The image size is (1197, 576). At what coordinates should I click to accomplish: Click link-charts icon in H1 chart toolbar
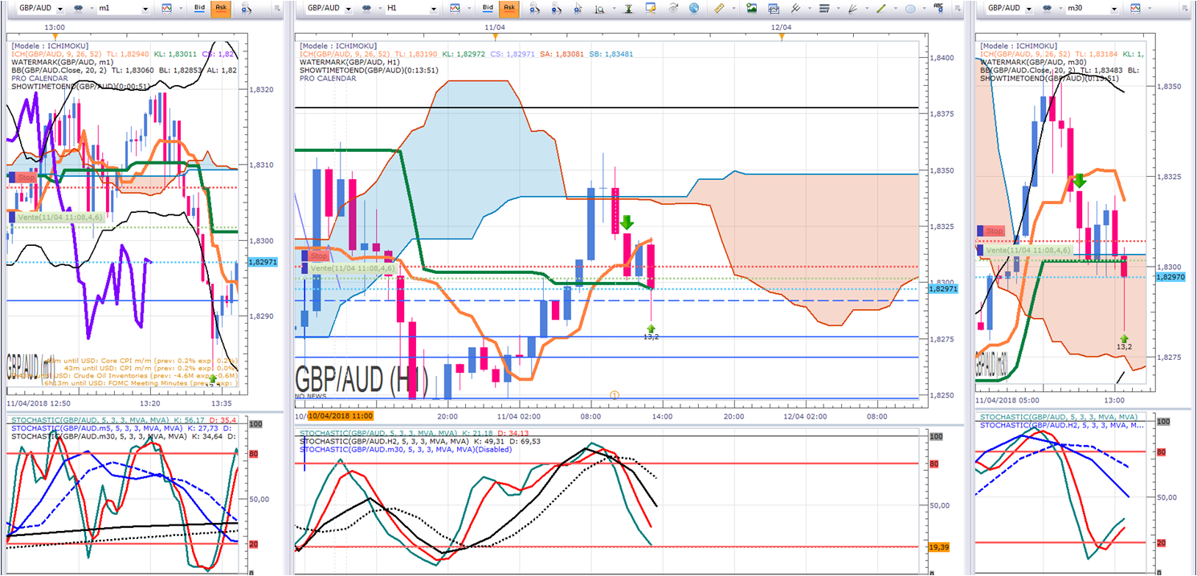(366, 8)
